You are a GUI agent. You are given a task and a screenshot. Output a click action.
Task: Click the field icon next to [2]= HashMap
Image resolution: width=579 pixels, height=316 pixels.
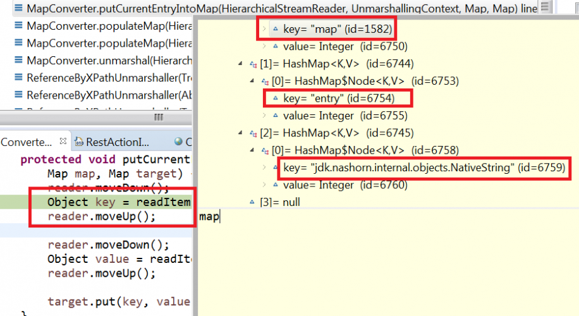click(253, 133)
